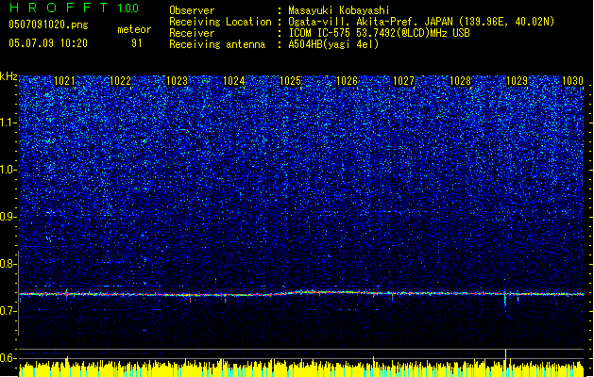The image size is (594, 377).
Task: Click the 0.9 kHz frequency axis label
Action: (8, 217)
